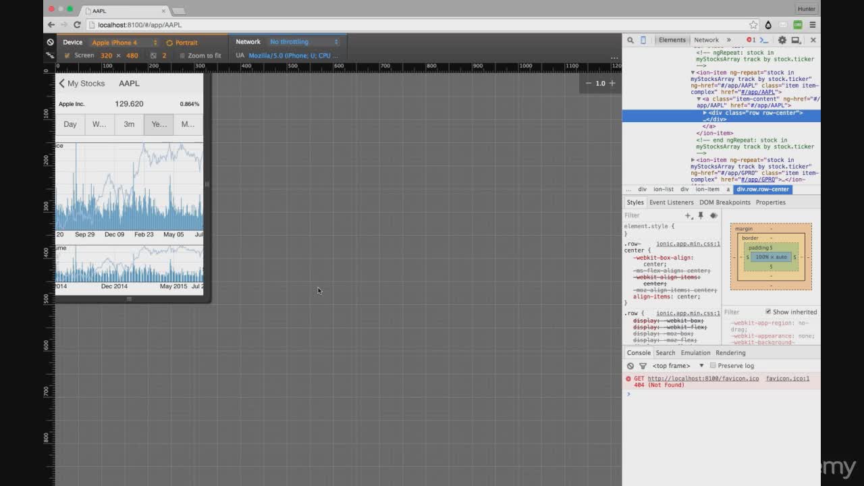Open the Properties sidebar tab
This screenshot has width=864, height=486.
770,202
